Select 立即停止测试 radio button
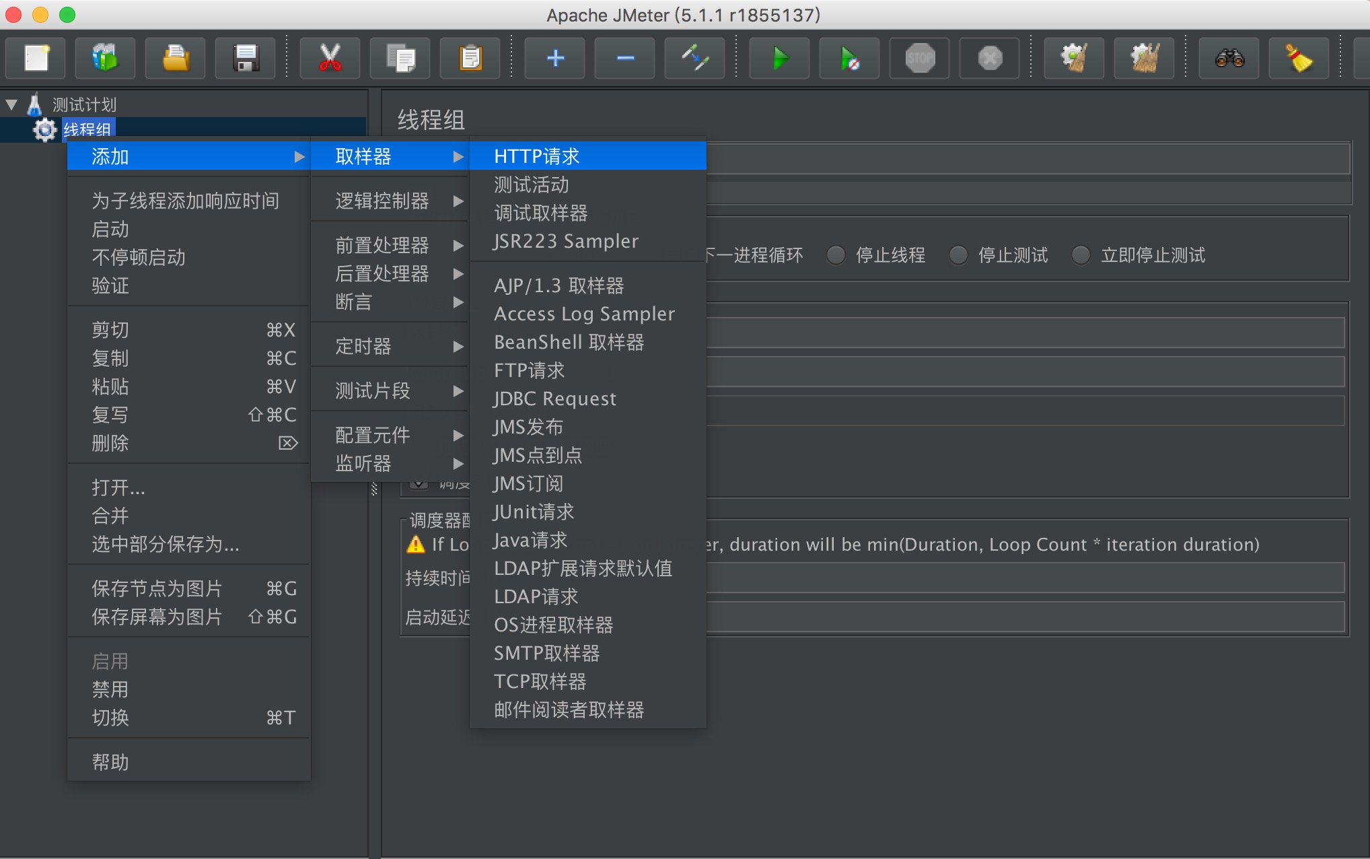The width and height of the screenshot is (1370, 859). coord(1081,255)
